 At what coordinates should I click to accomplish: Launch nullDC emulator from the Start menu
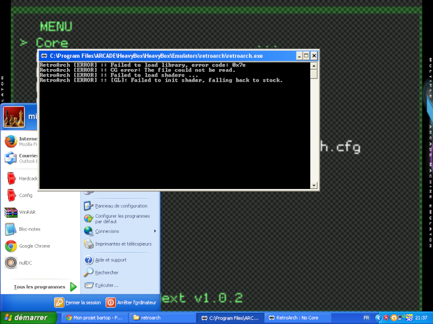(19, 262)
